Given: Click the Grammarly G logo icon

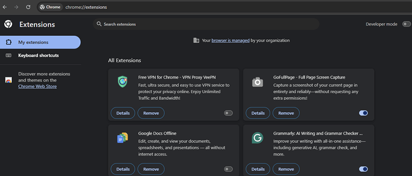Looking at the screenshot, I should coord(257,138).
